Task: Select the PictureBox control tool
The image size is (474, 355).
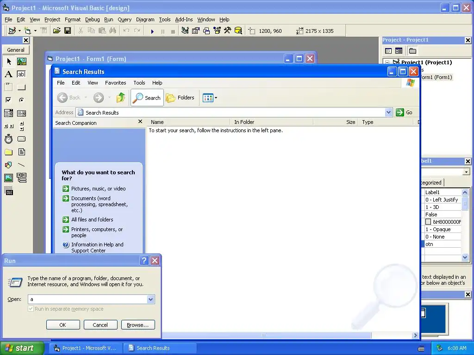Action: tap(21, 61)
